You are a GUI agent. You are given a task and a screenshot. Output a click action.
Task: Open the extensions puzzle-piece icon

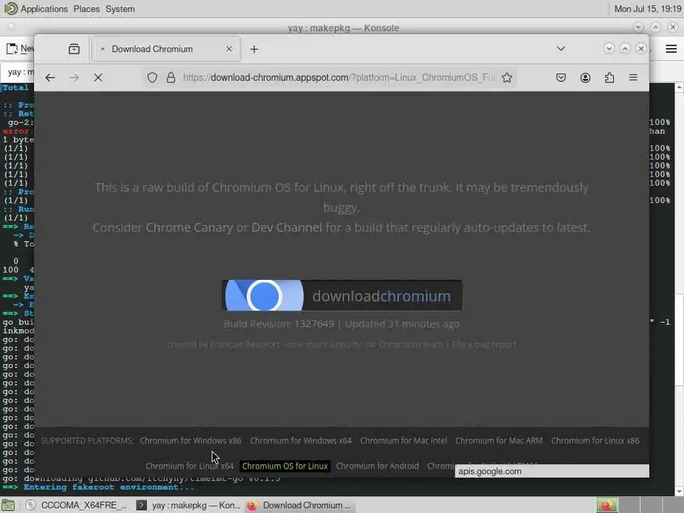(x=609, y=77)
